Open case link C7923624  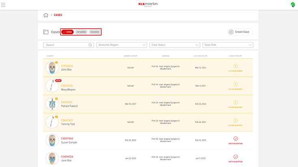pyautogui.click(x=67, y=66)
